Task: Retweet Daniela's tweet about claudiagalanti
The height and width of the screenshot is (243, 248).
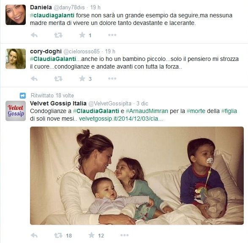Action: 58,35
